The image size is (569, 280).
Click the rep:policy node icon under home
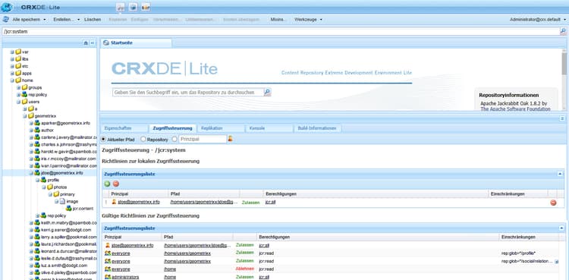pos(24,94)
